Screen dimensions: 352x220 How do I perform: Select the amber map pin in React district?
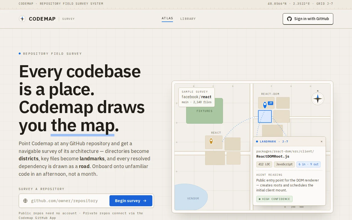[x=211, y=141]
